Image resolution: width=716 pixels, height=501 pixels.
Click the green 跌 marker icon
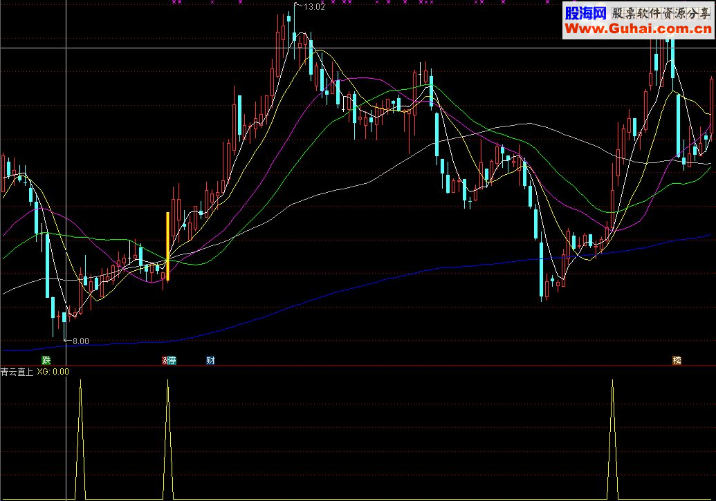click(x=46, y=361)
